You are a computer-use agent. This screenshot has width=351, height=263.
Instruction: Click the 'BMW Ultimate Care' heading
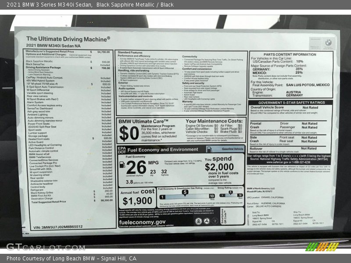[143, 121]
